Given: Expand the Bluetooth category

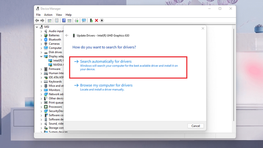Looking at the screenshot, I should 41,39.
